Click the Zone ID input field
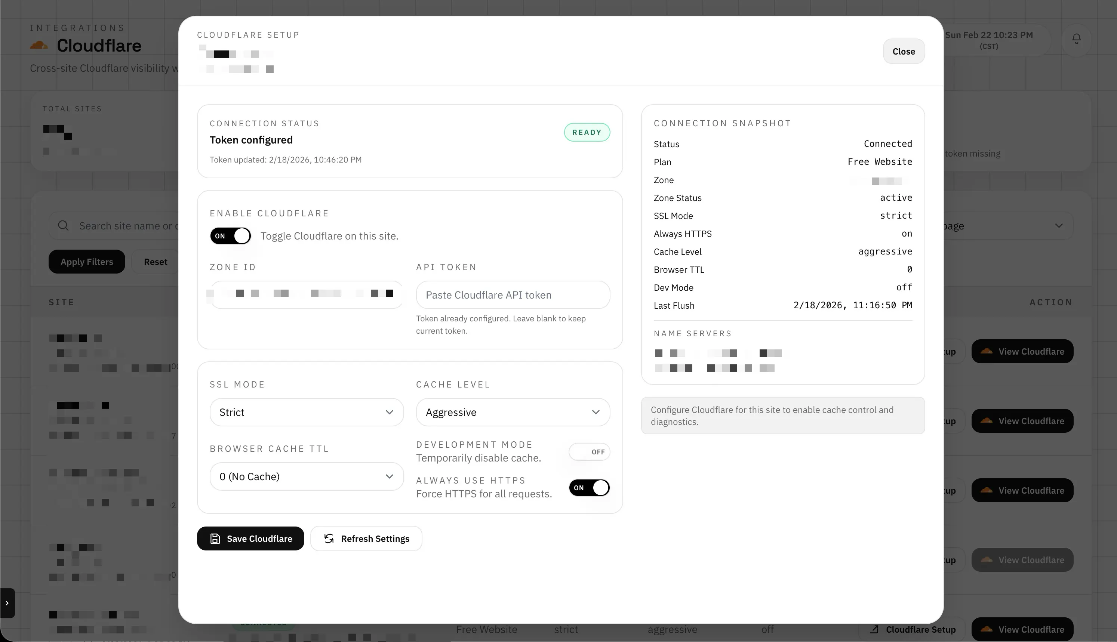Viewport: 1117px width, 642px height. click(307, 295)
